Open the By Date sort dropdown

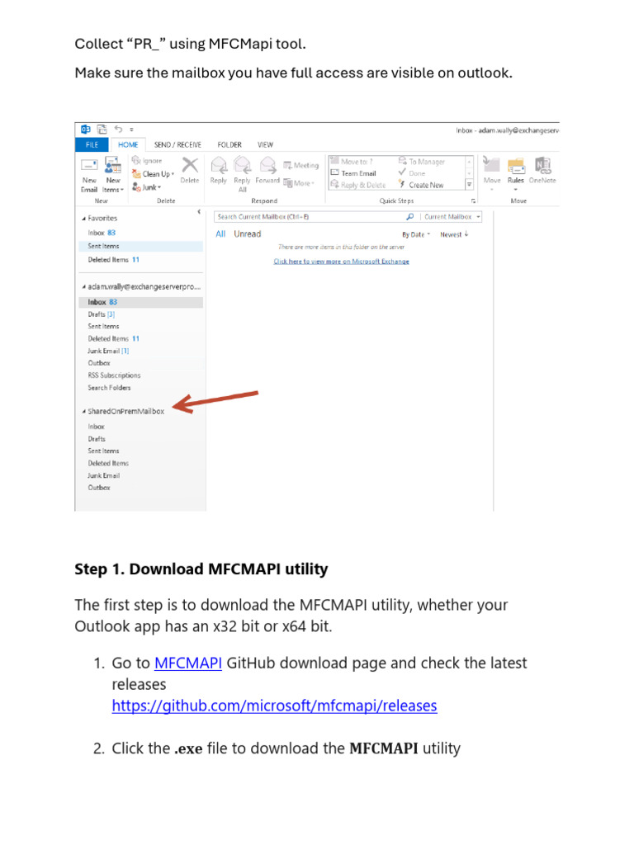(416, 234)
